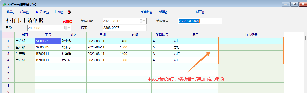Expand the 月份 dropdown arrow
Screen dimensions: 307x93
(69, 28)
